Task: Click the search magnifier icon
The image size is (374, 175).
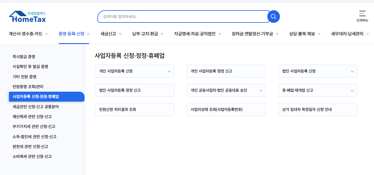Action: [x=273, y=16]
